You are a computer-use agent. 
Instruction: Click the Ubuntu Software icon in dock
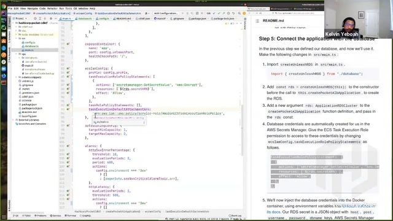click(x=4, y=41)
